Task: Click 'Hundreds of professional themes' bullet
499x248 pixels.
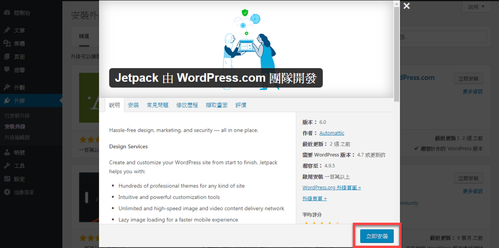Action: [x=182, y=186]
